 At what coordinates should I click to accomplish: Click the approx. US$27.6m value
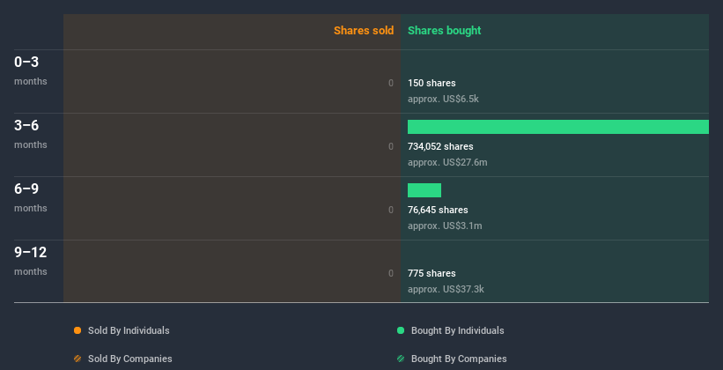point(447,162)
